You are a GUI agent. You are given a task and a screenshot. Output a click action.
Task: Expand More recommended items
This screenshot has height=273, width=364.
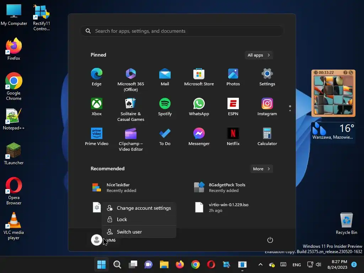[261, 169]
